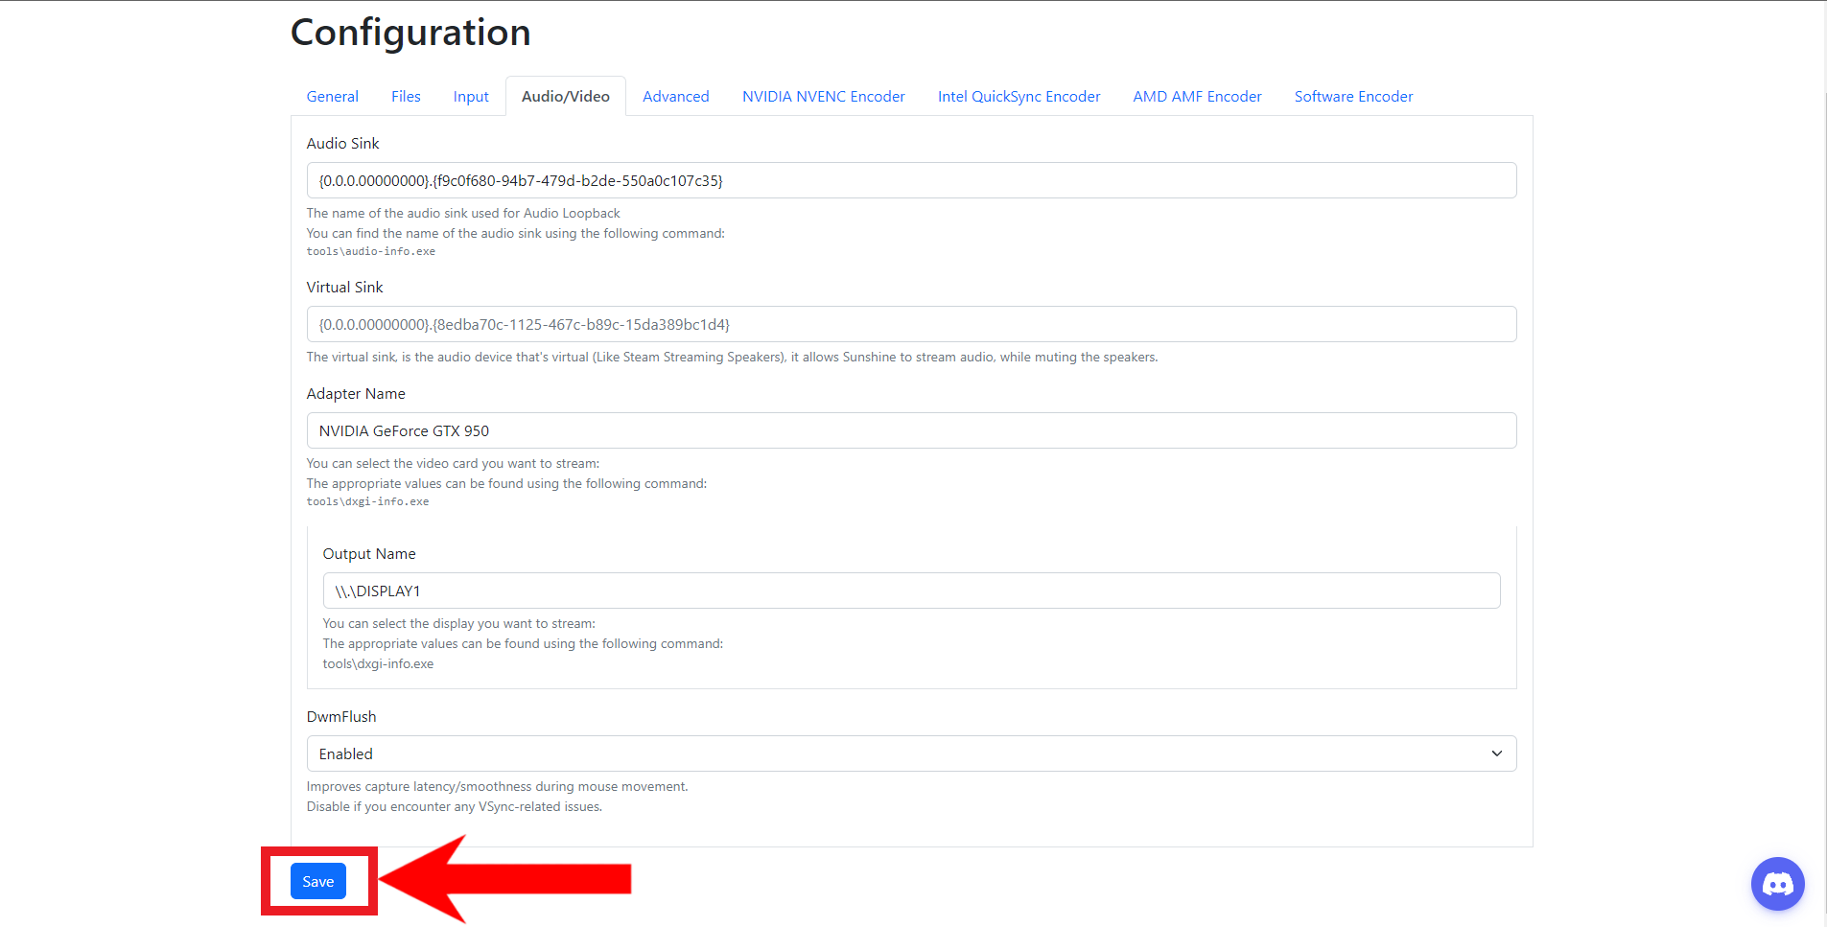Screen dimensions: 1827x927
Task: Click the Configuration page heading
Action: [410, 33]
